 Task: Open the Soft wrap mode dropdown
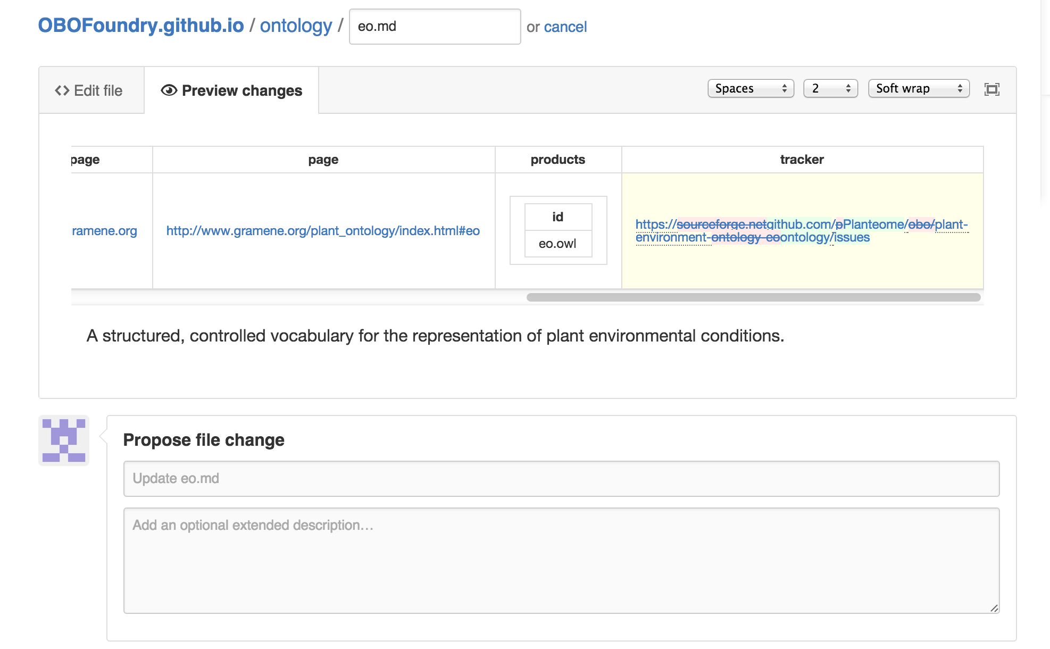918,88
